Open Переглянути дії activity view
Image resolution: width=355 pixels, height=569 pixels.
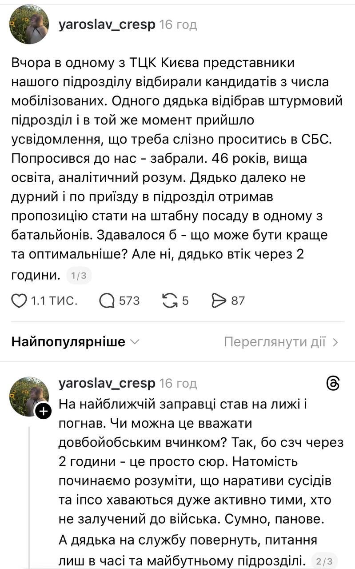pos(281,342)
